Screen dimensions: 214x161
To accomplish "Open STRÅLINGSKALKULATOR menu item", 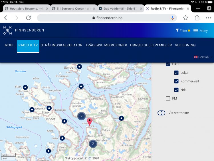I will (x=62, y=45).
